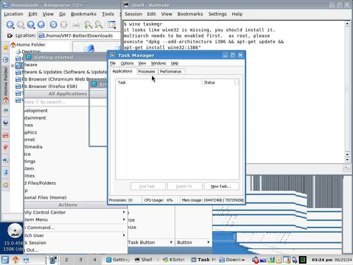Click the Status column header
Image resolution: width=353 pixels, height=265 pixels.
[218, 82]
